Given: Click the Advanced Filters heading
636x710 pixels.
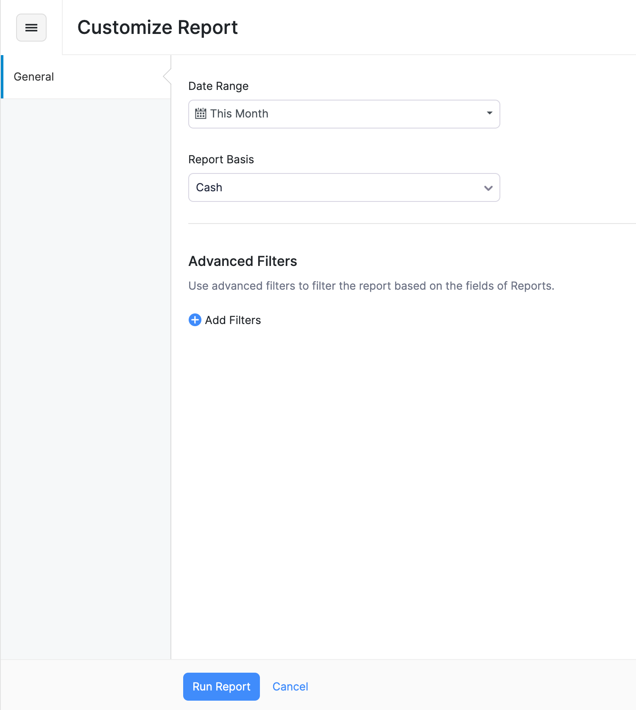Looking at the screenshot, I should (x=243, y=261).
